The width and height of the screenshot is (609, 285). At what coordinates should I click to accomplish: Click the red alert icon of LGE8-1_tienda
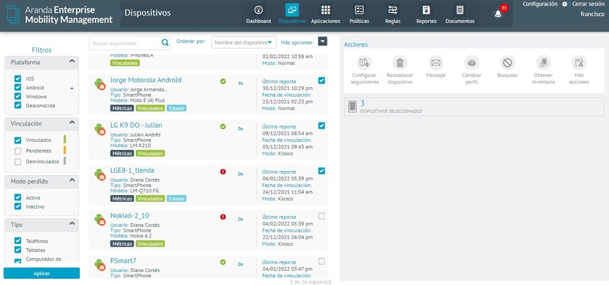223,172
